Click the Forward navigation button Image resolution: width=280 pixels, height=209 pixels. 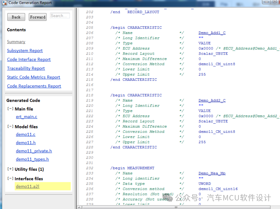(38, 17)
